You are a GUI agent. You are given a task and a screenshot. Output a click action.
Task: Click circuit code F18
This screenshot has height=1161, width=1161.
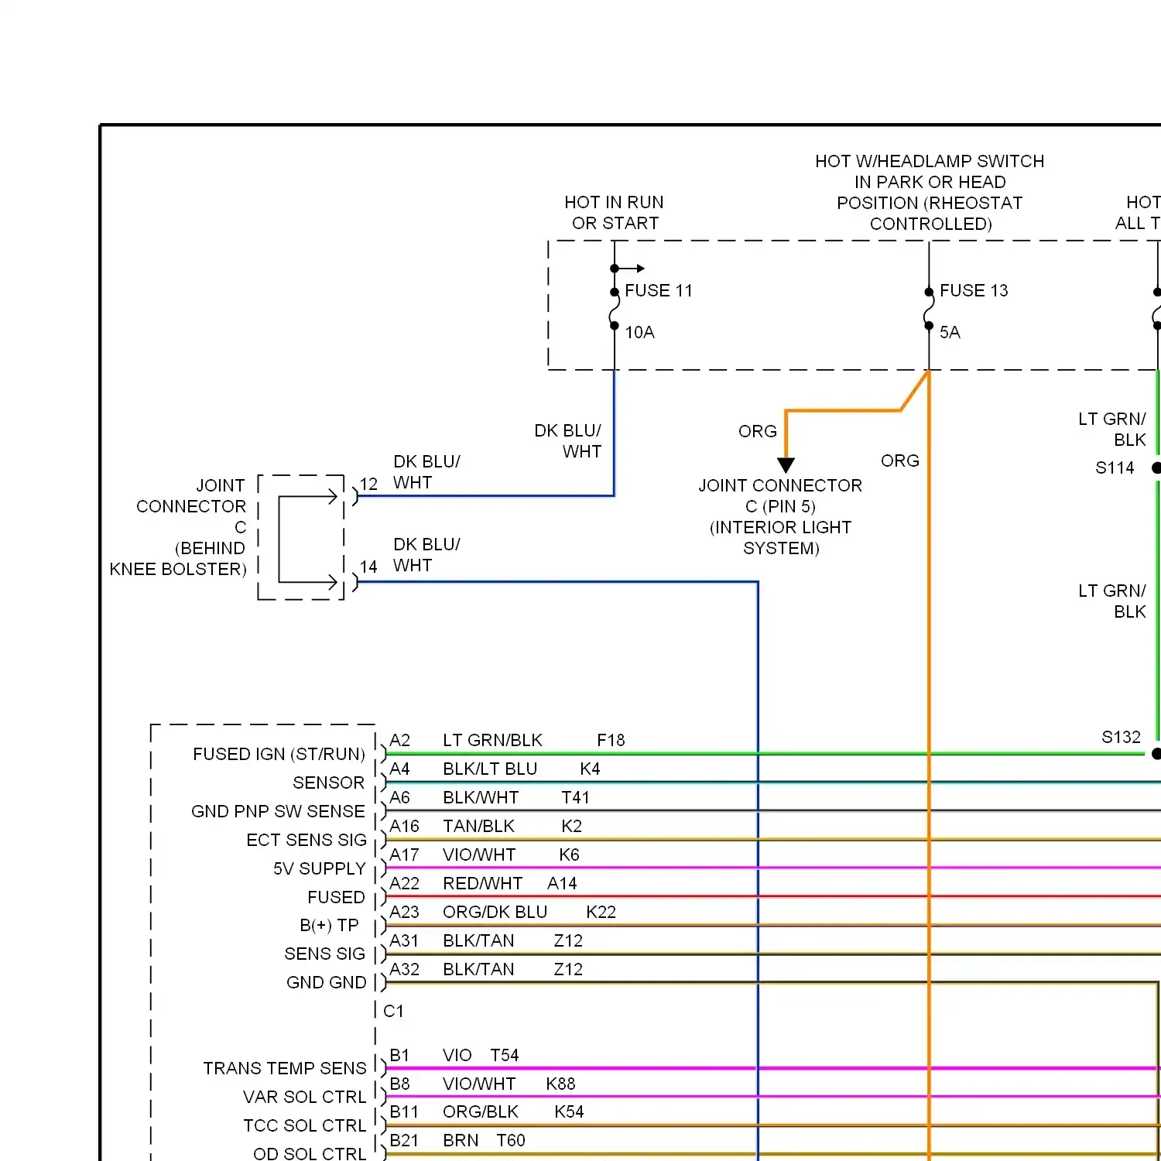point(611,740)
